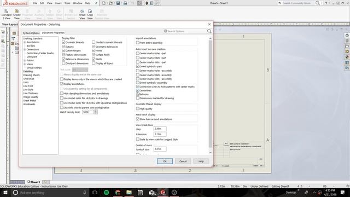The height and width of the screenshot is (197, 350).
Task: Open the Appearances tab on the task pane
Action: coord(347,57)
